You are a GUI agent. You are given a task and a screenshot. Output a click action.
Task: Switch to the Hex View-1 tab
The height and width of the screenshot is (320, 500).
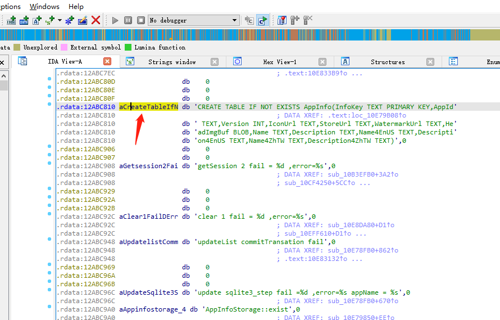[280, 62]
